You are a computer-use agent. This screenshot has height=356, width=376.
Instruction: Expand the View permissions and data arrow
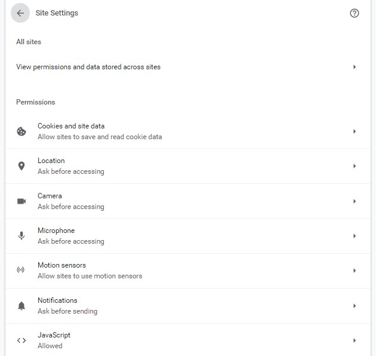tap(355, 67)
